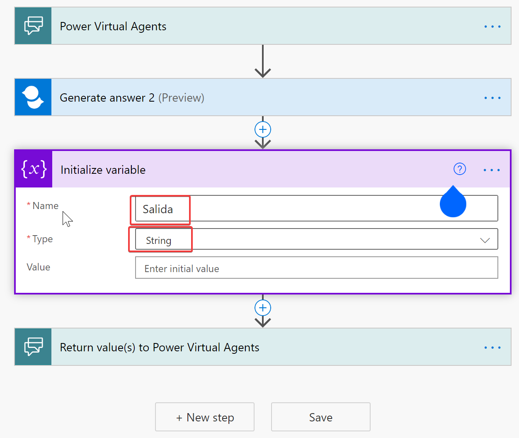This screenshot has width=519, height=438.
Task: Click the Initialize variable curly-brace icon
Action: click(x=34, y=169)
